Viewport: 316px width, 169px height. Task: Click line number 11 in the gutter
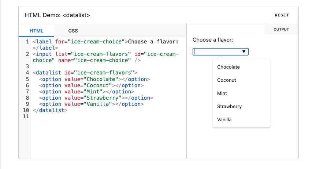pyautogui.click(x=26, y=116)
